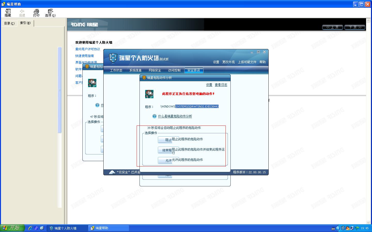Switch to 瑞星帮助 taskbar button
This screenshot has height=232, width=372.
109,228
